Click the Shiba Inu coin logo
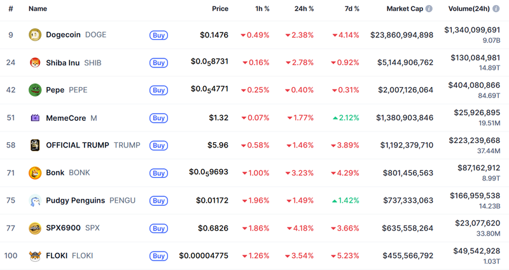Viewport: 509px width, 270px height. (x=35, y=62)
